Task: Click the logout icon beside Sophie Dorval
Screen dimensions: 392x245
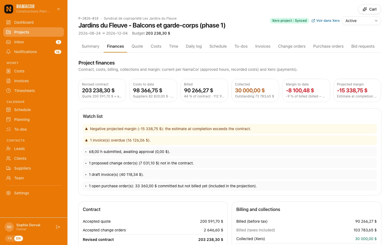Action: tap(58, 227)
